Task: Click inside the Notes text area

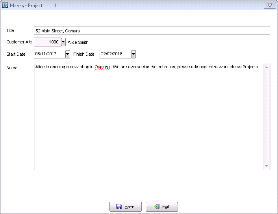Action: (x=149, y=116)
